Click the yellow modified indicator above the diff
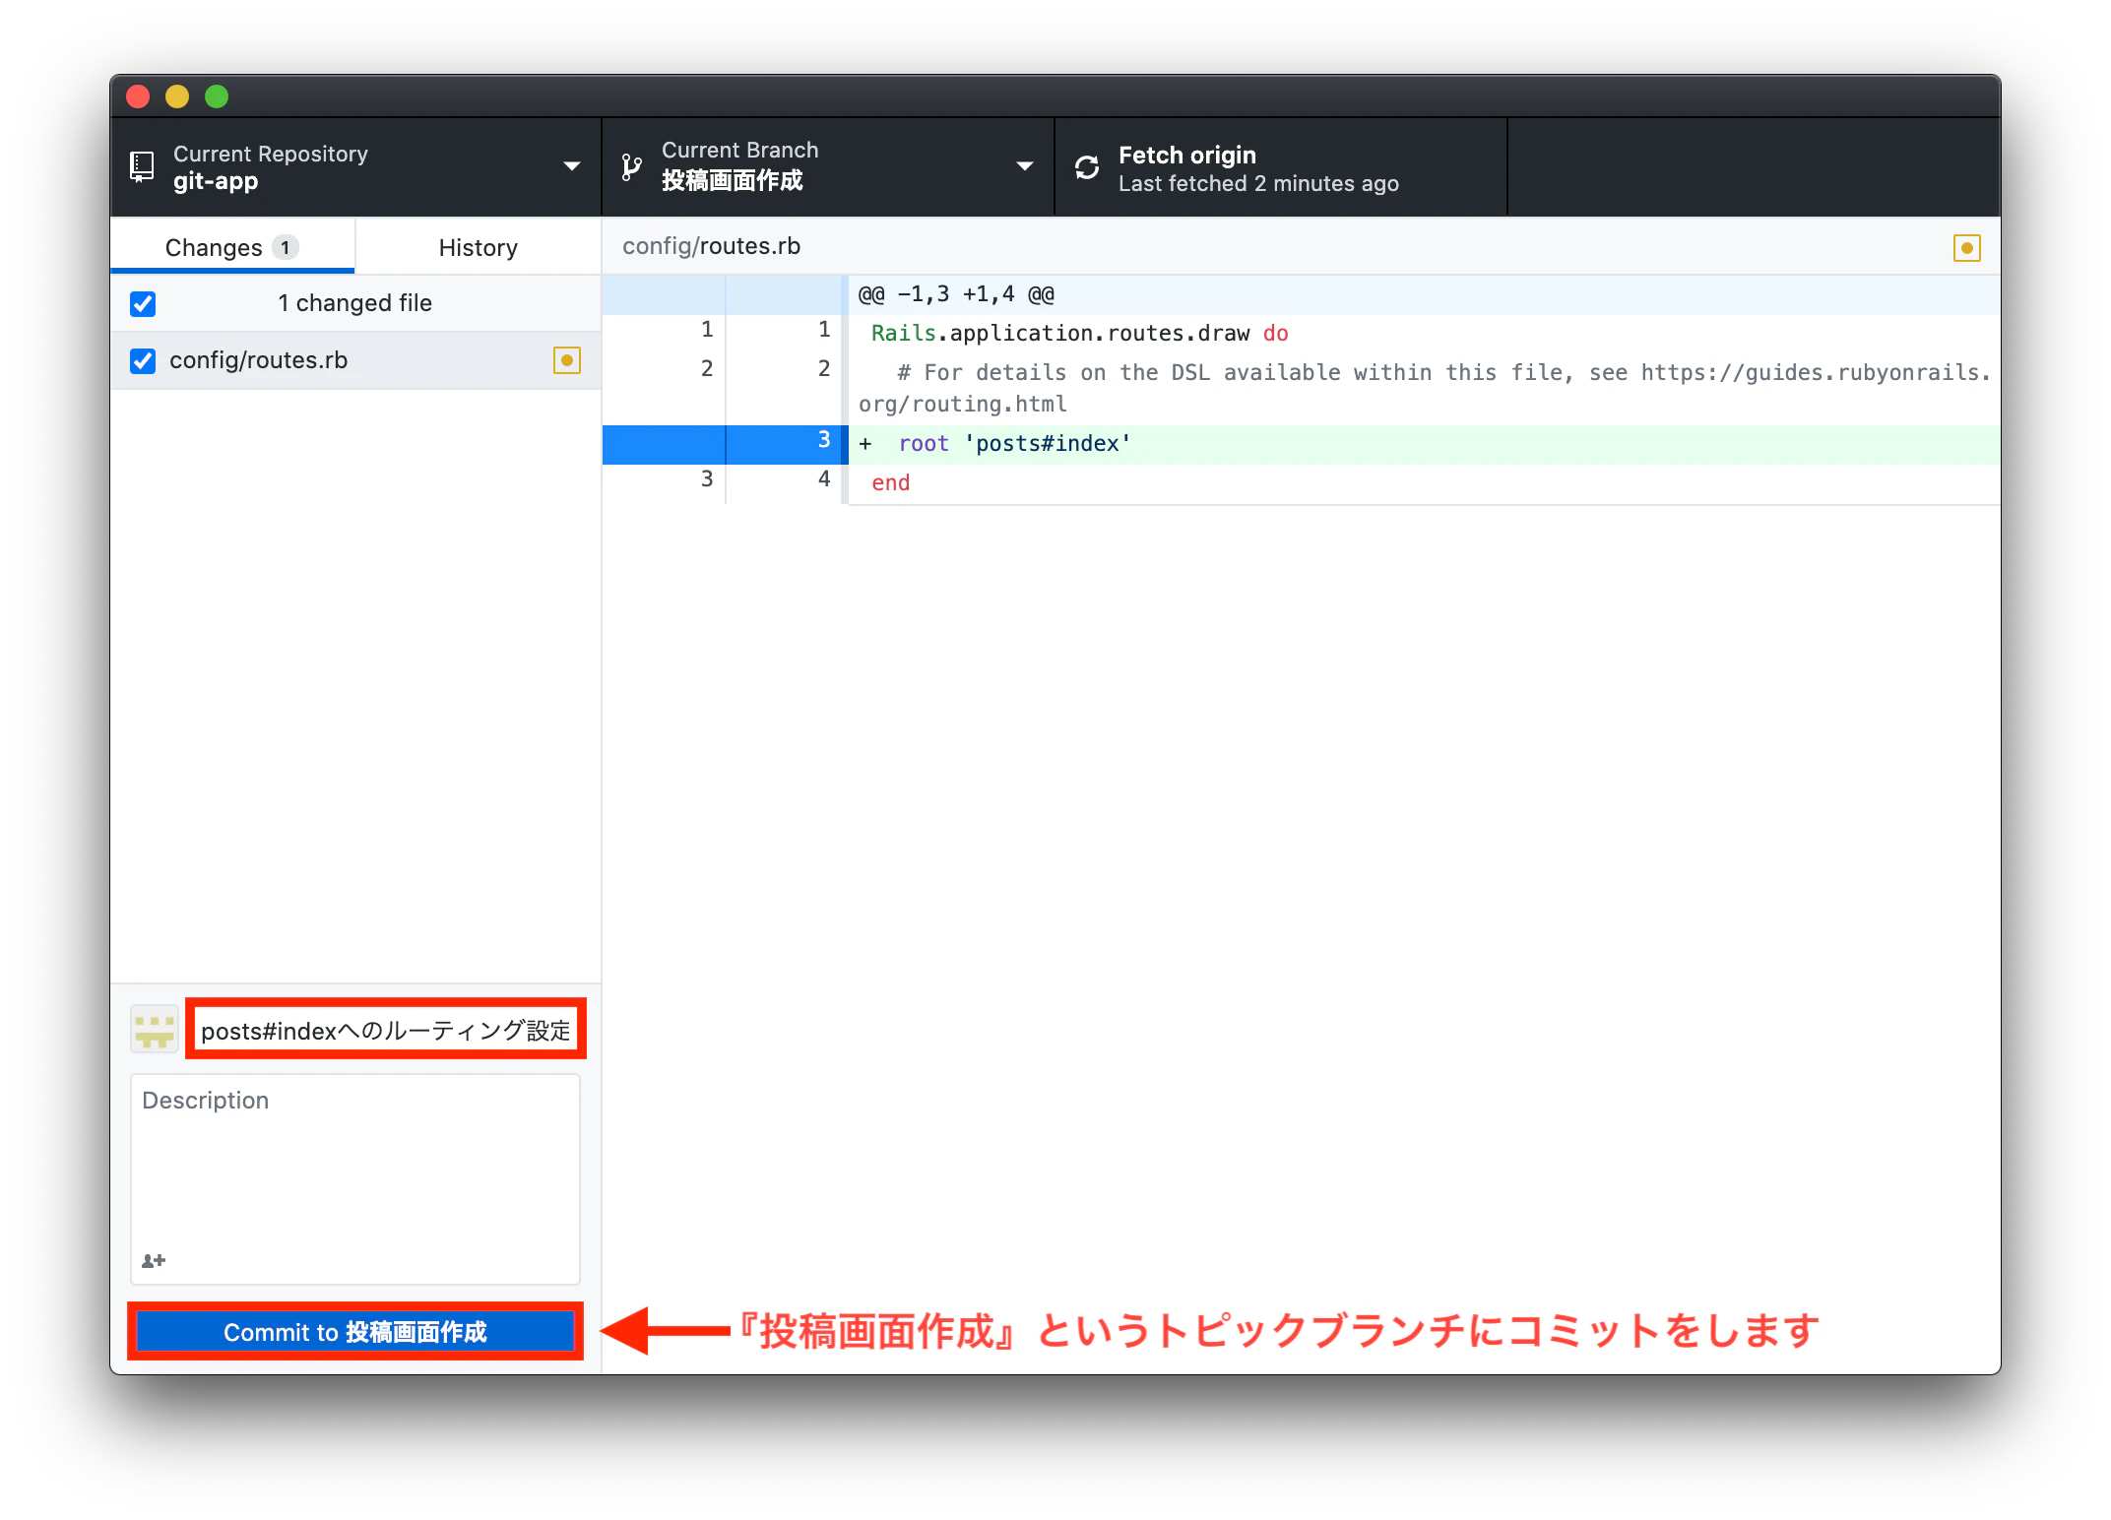 [1967, 247]
